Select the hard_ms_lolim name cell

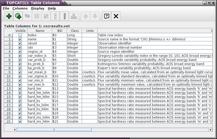pyautogui.click(x=40, y=117)
